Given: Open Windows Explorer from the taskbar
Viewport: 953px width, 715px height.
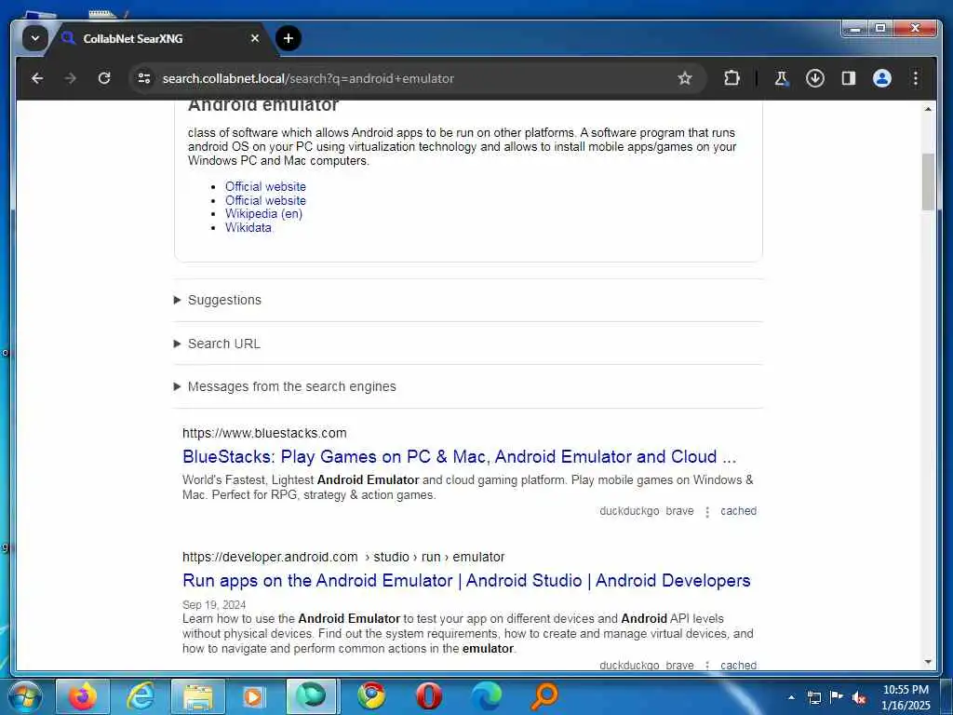Looking at the screenshot, I should coord(198,696).
